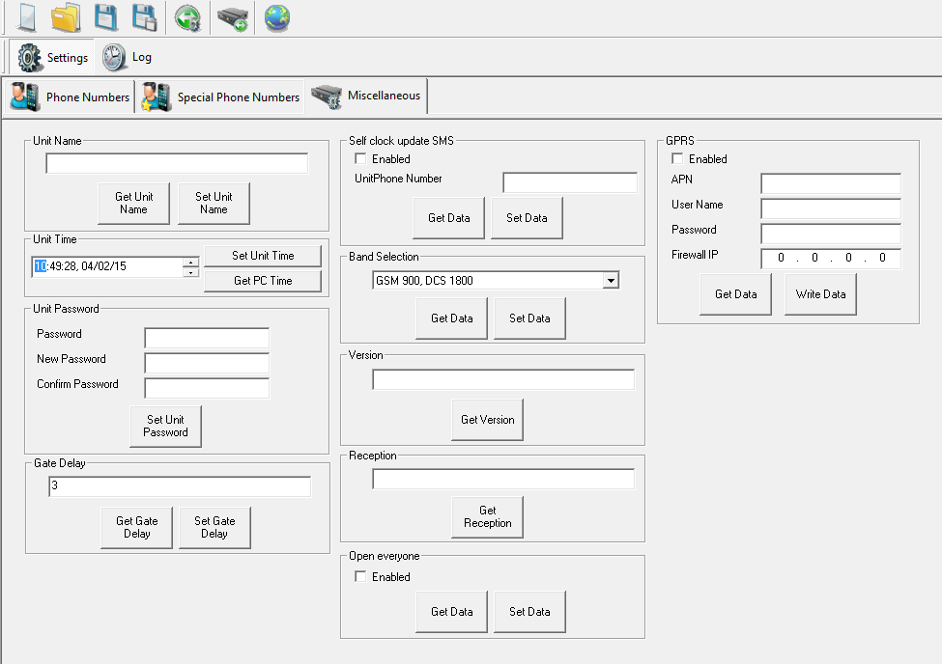The width and height of the screenshot is (942, 664).
Task: Open file using the folder icon
Action: pos(65,17)
